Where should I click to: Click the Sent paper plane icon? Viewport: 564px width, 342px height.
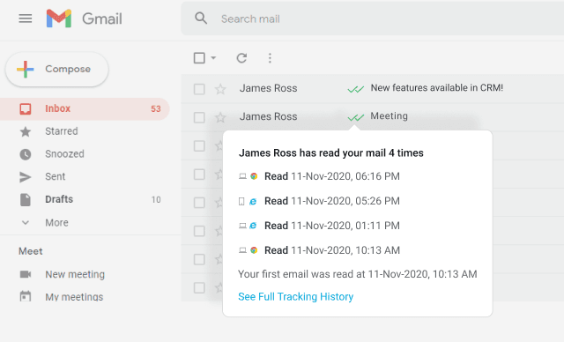pos(26,177)
